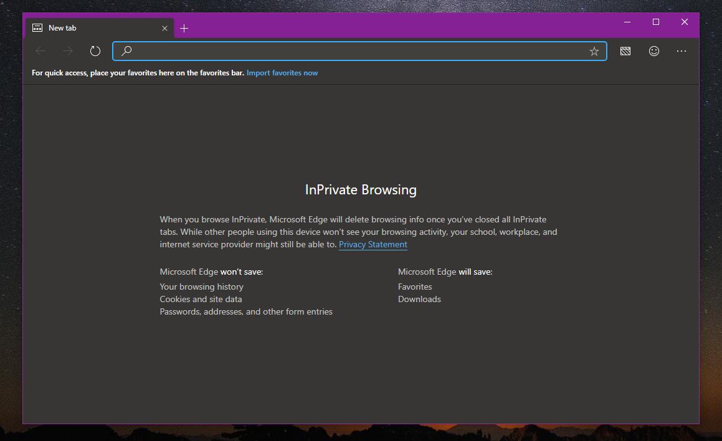Screen dimensions: 722x441
Task: Select the New tab tab
Action: 100,28
